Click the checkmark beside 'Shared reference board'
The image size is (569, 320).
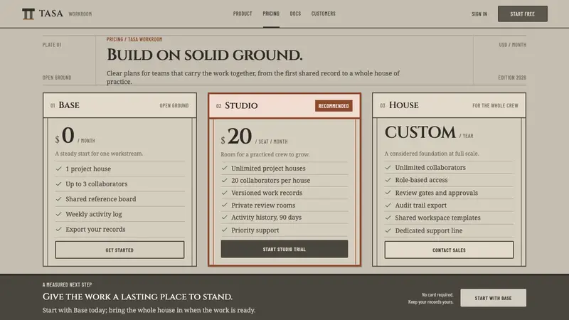click(x=59, y=199)
